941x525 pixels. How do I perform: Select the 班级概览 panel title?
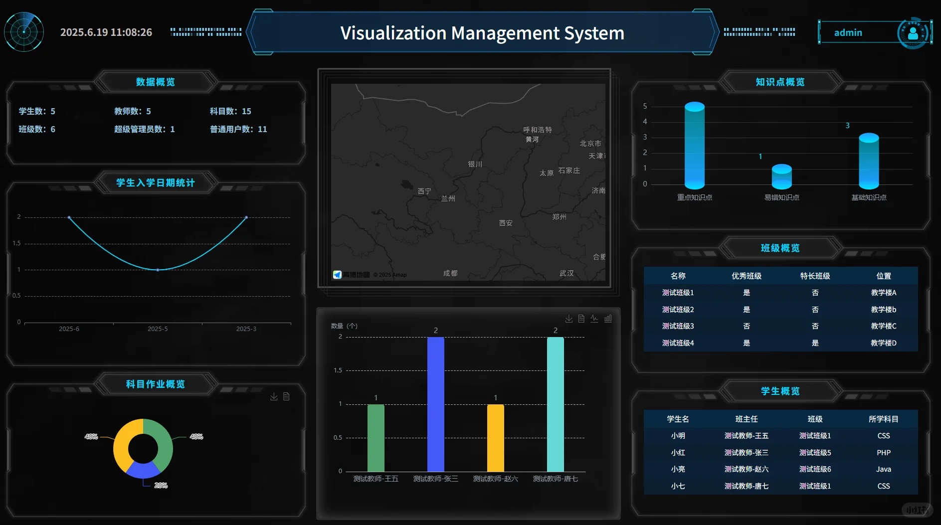click(x=780, y=248)
